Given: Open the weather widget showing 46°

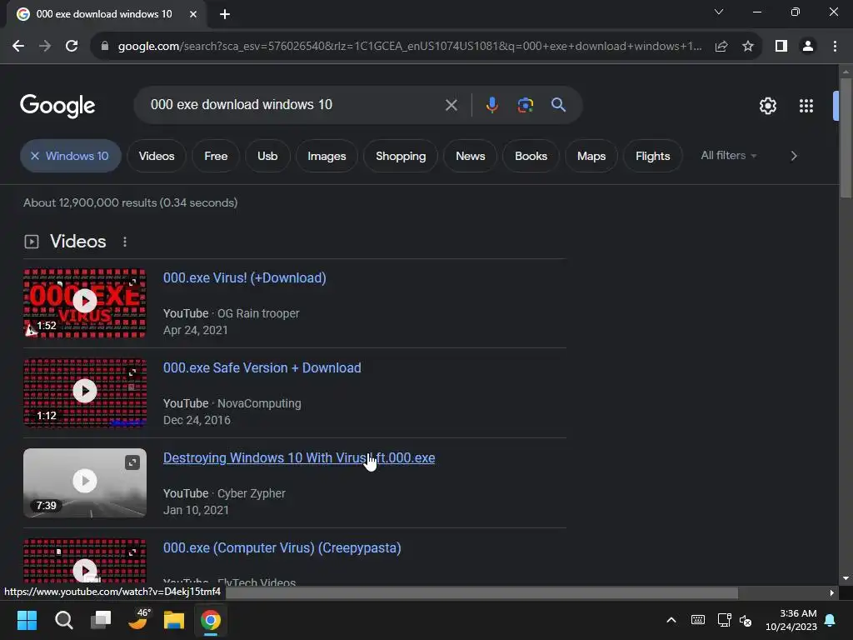Looking at the screenshot, I should click(138, 619).
